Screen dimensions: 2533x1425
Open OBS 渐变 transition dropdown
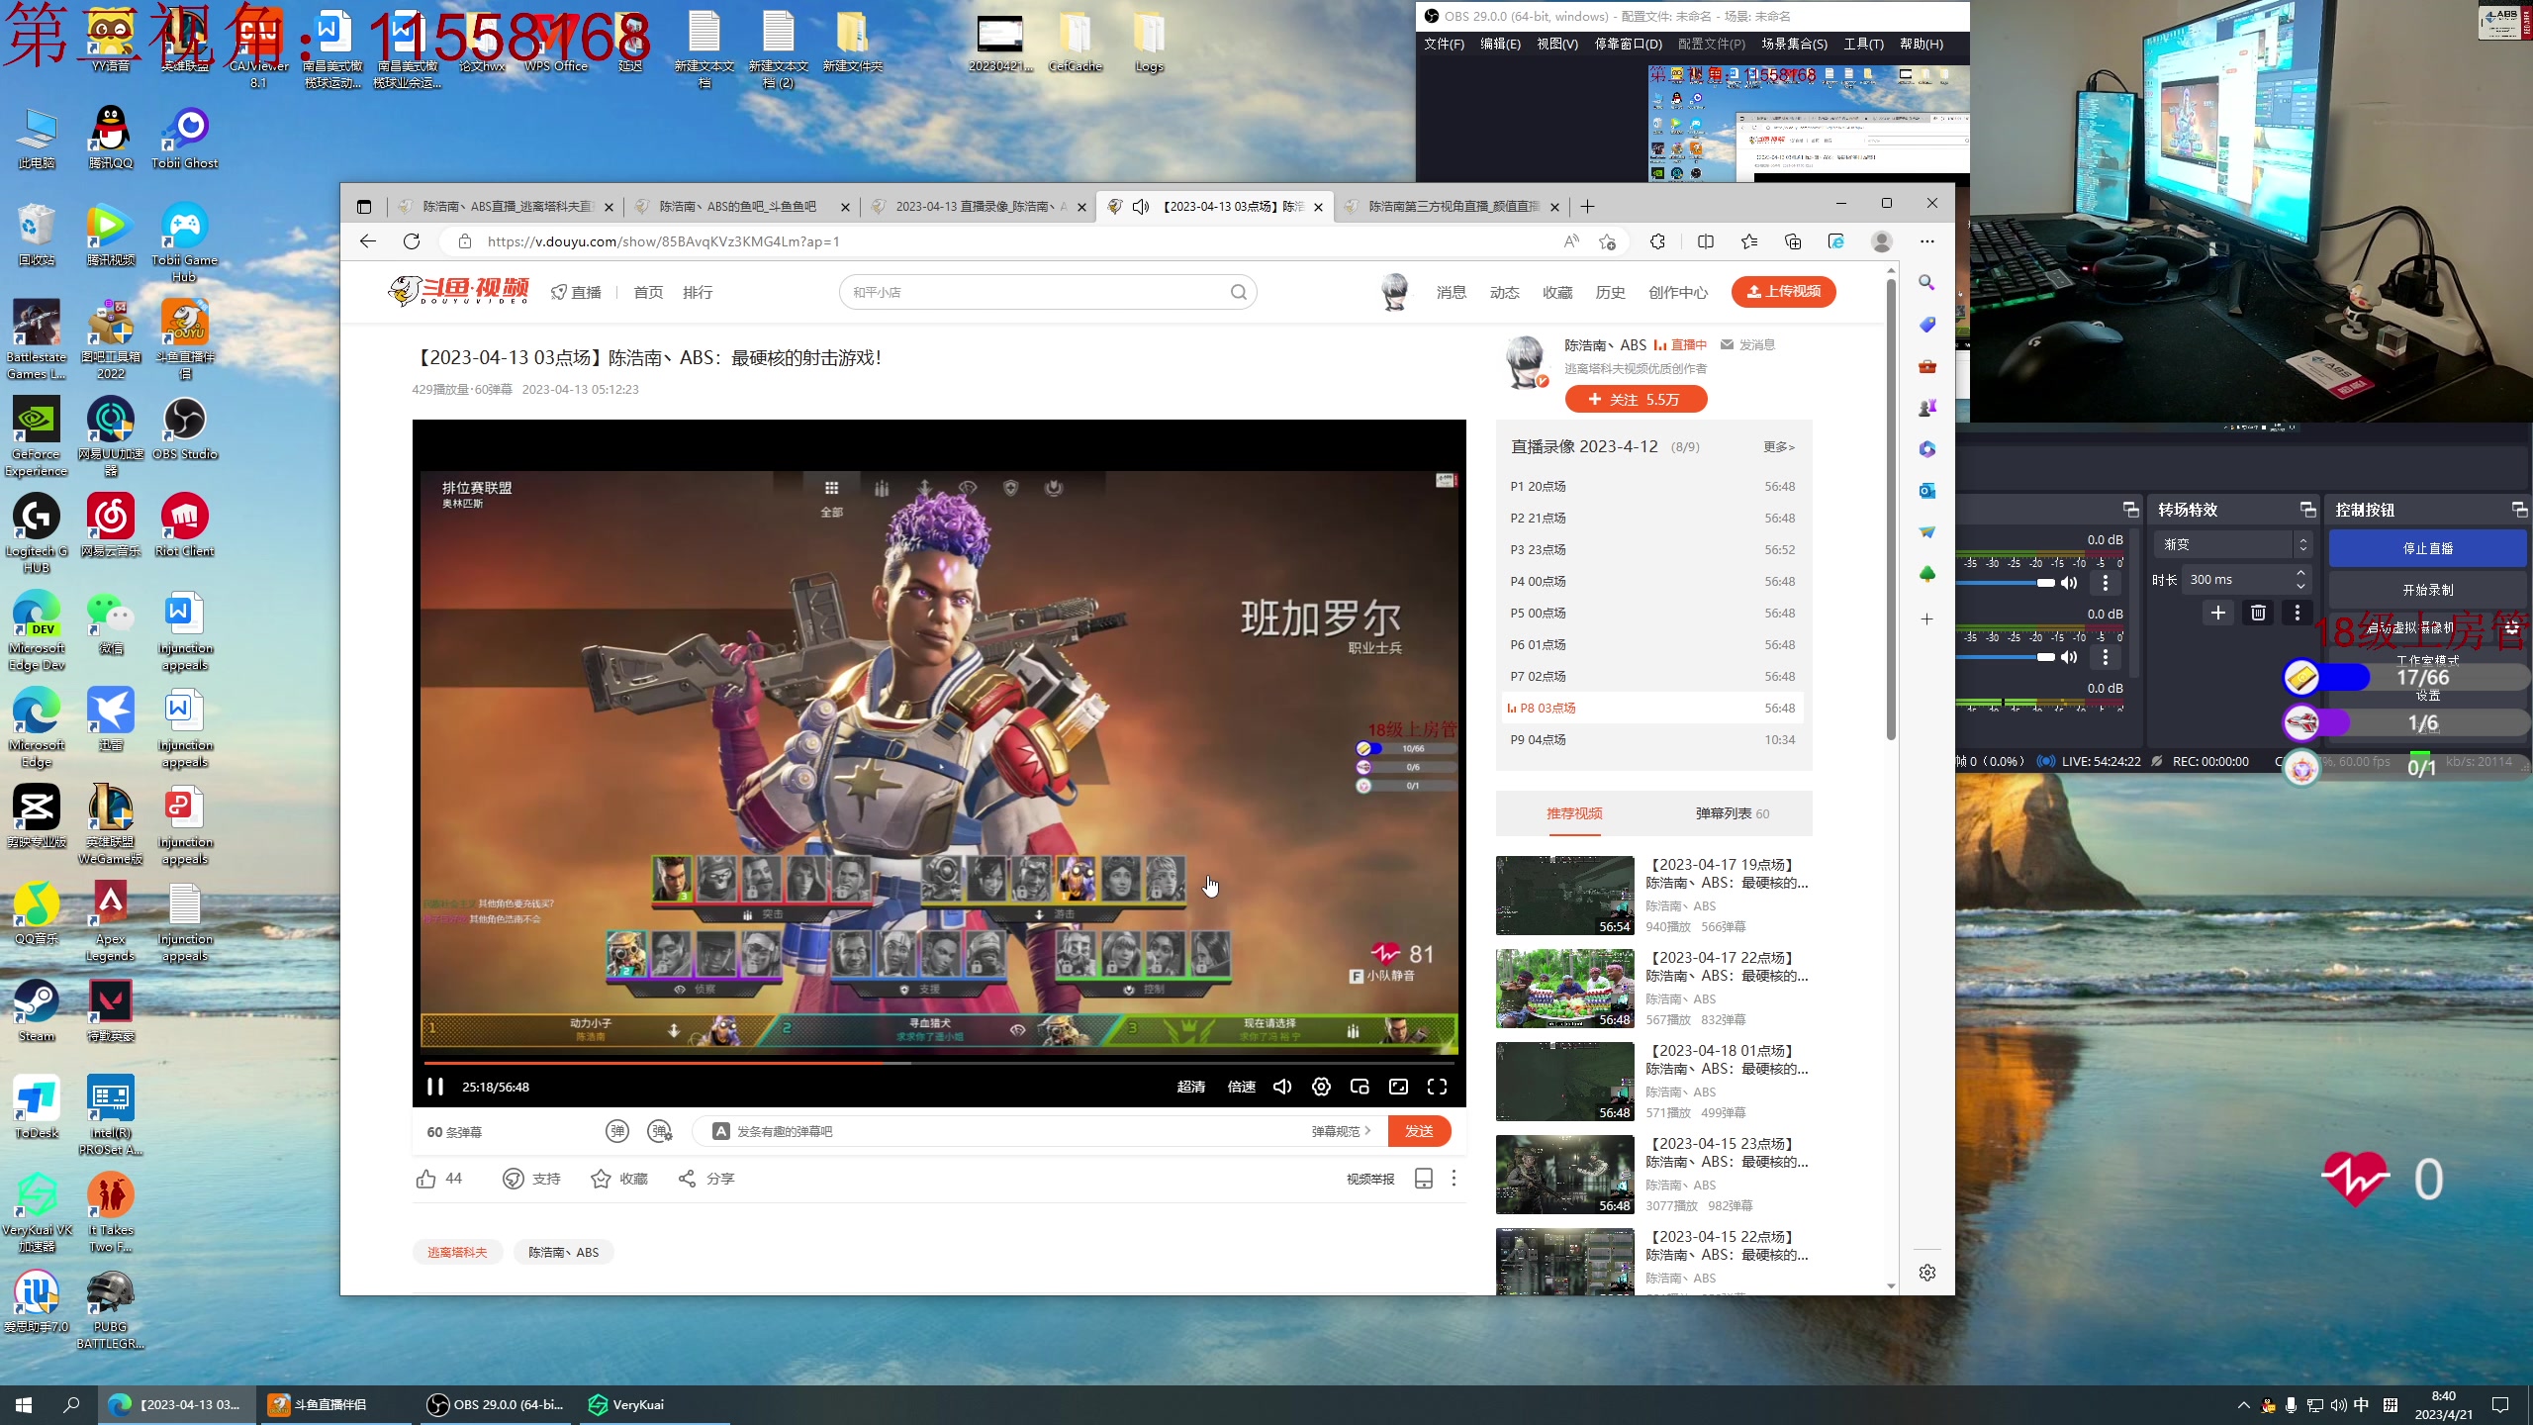[2232, 544]
